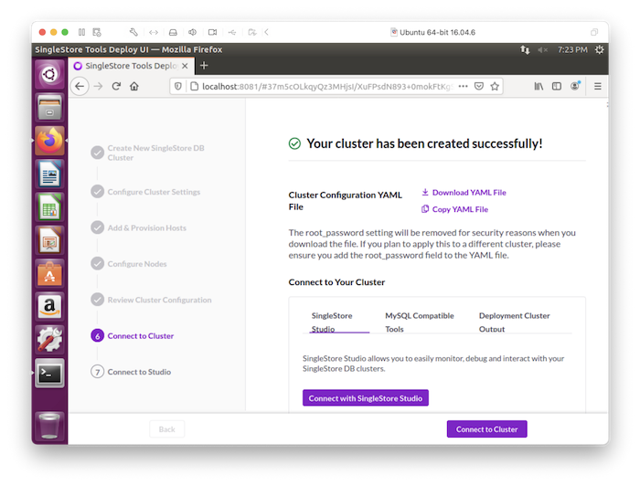Open Files manager in the dock
The image size is (640, 486).
[x=49, y=108]
